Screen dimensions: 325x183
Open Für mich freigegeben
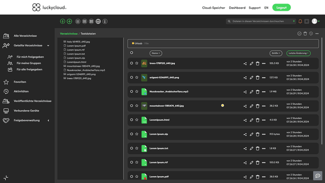(x=30, y=57)
